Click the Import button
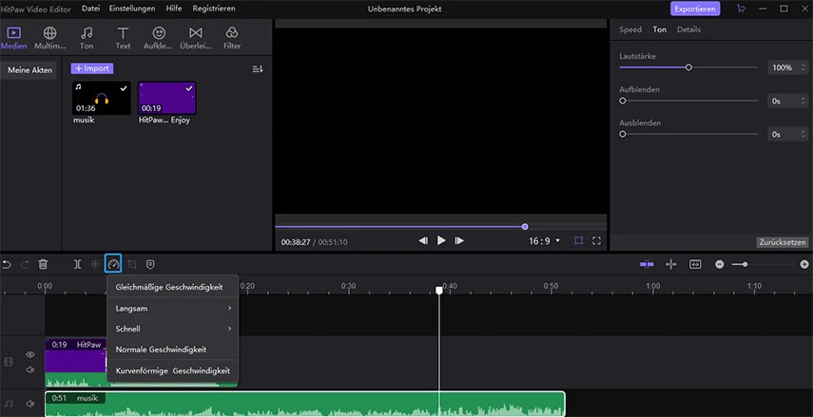The image size is (813, 417). coord(92,68)
